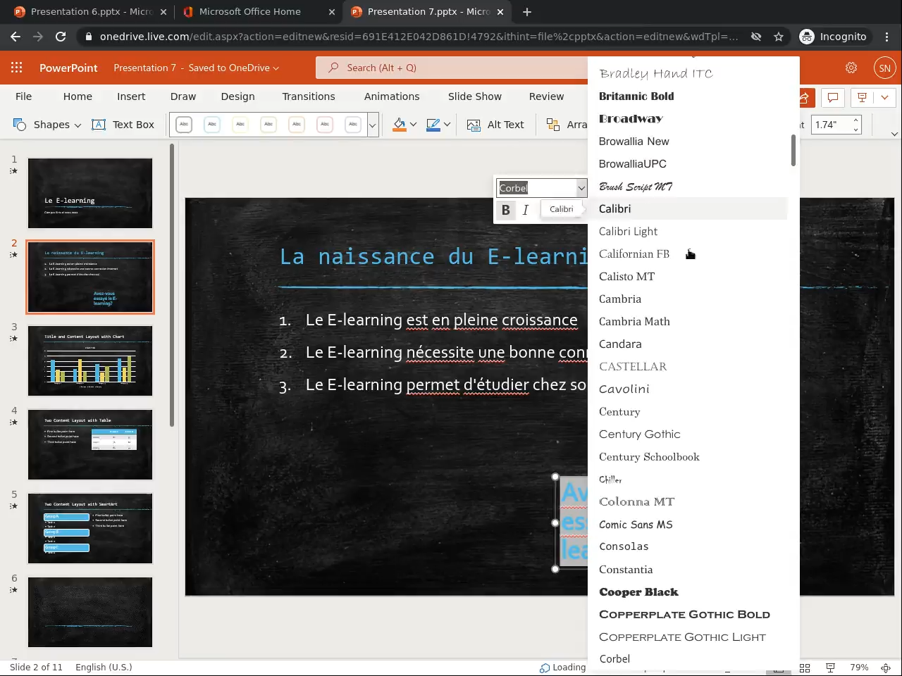
Task: Open the Transitions tab
Action: pos(308,96)
